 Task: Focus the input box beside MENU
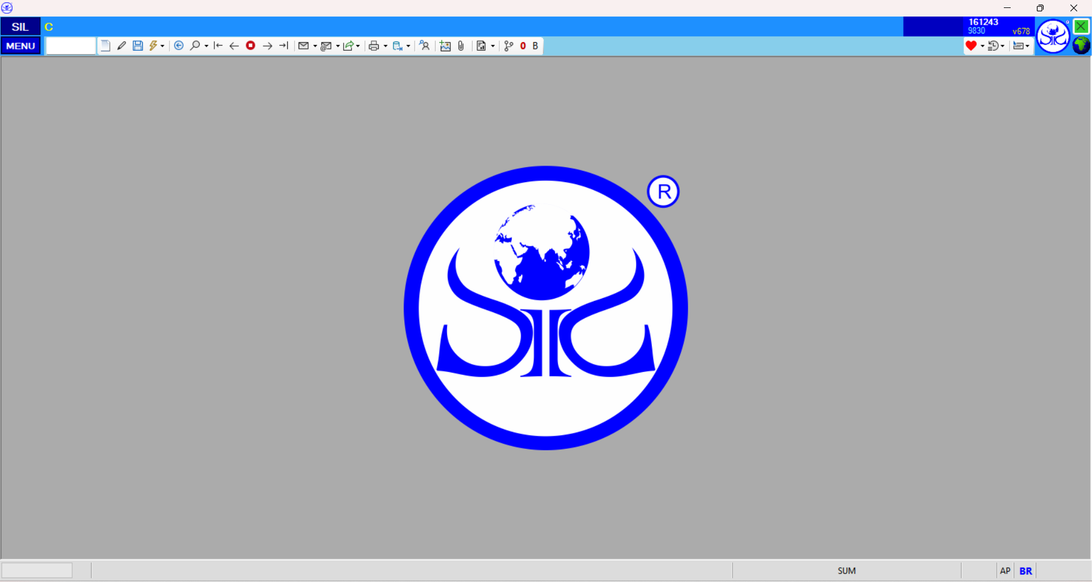[71, 46]
